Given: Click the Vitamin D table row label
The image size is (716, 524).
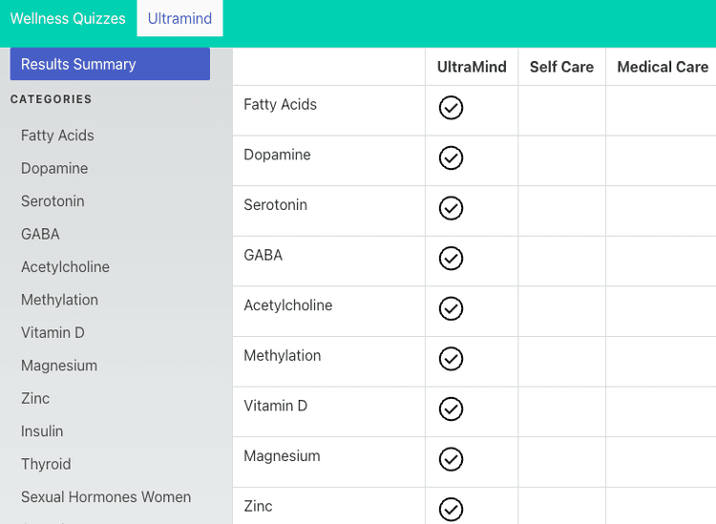Looking at the screenshot, I should coord(275,406).
